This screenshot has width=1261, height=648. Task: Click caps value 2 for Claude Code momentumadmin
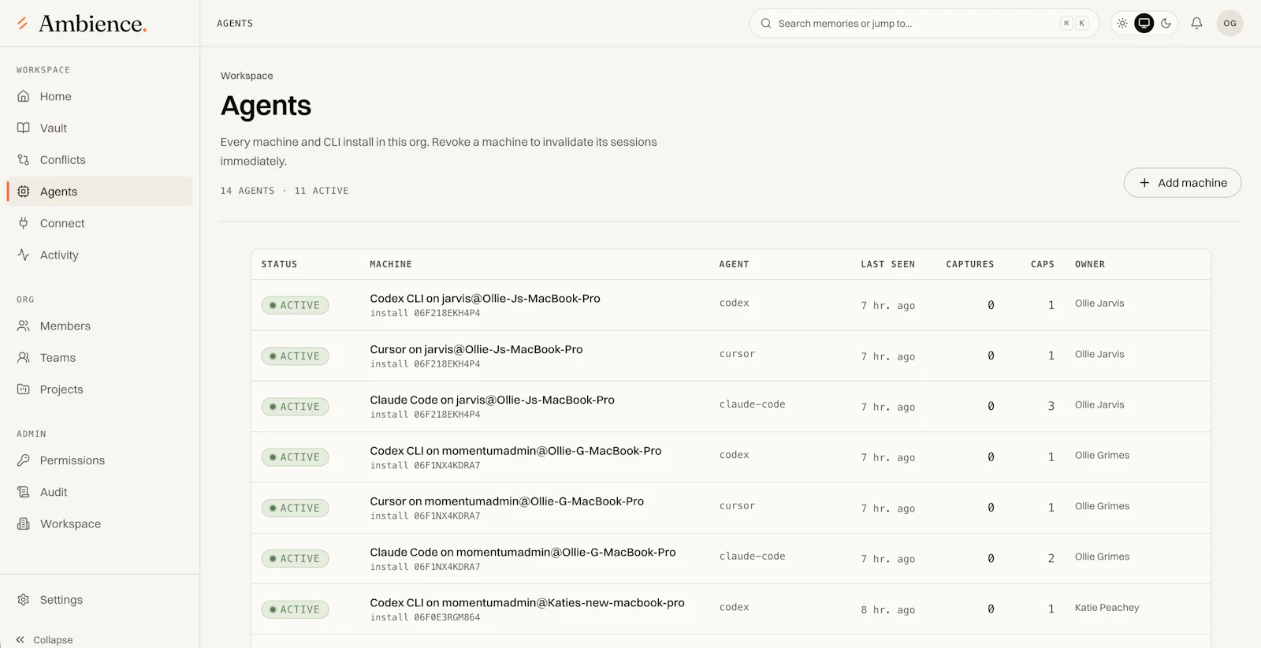[1051, 558]
